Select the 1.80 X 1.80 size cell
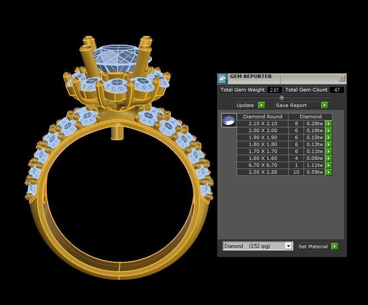This screenshot has width=368, height=305. [262, 144]
